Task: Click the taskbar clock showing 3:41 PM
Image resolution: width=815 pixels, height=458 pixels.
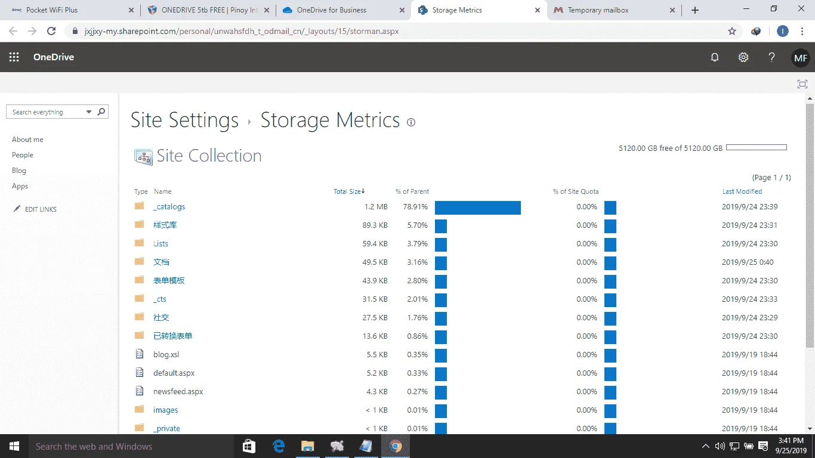Action: 791,446
